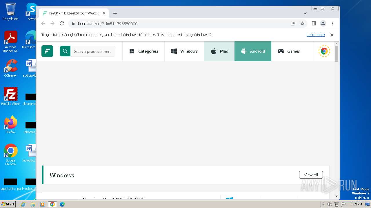Open Microsoft Edge in taskbar

click(62, 204)
